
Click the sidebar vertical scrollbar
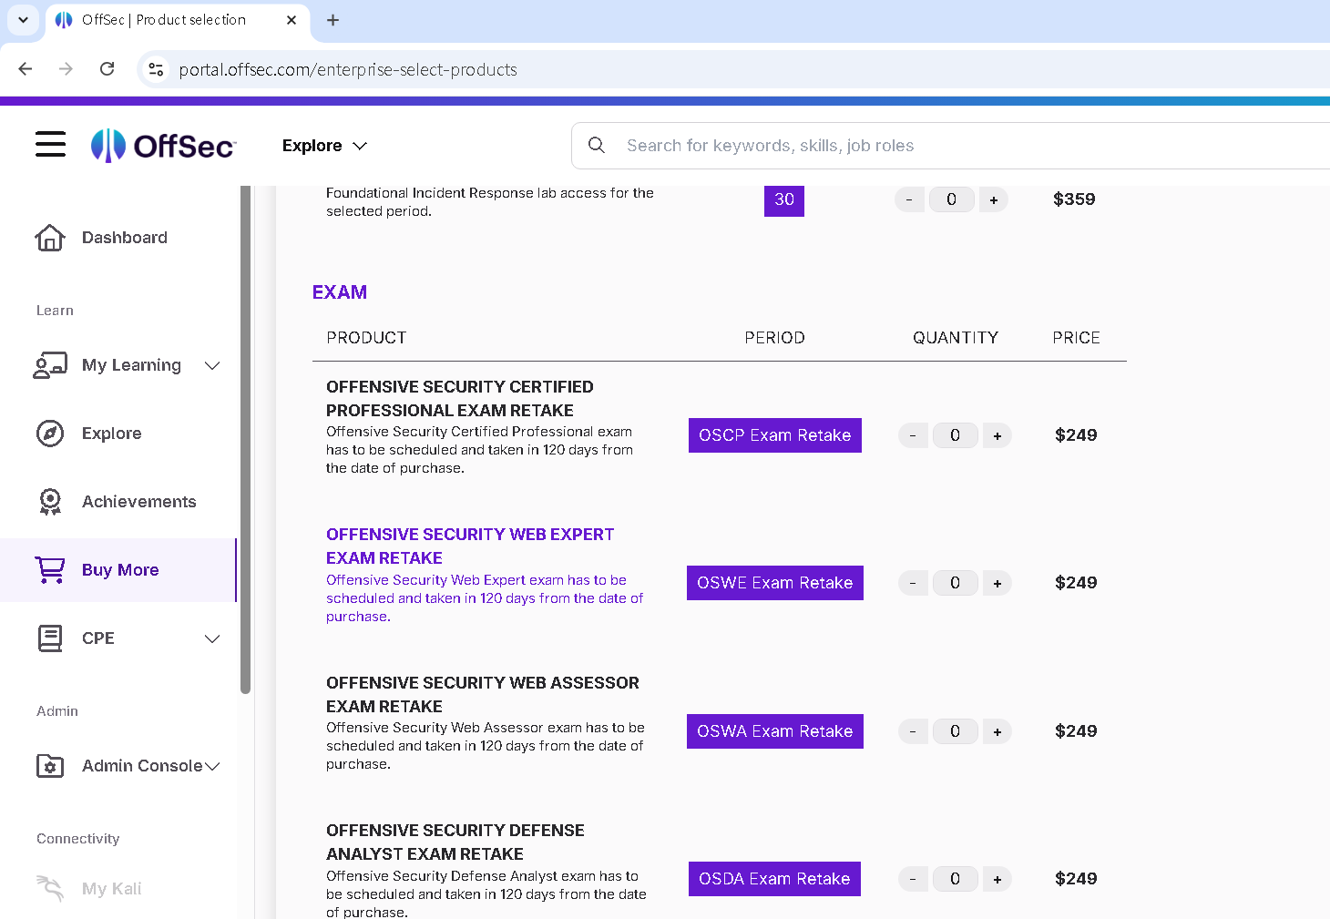click(x=245, y=440)
